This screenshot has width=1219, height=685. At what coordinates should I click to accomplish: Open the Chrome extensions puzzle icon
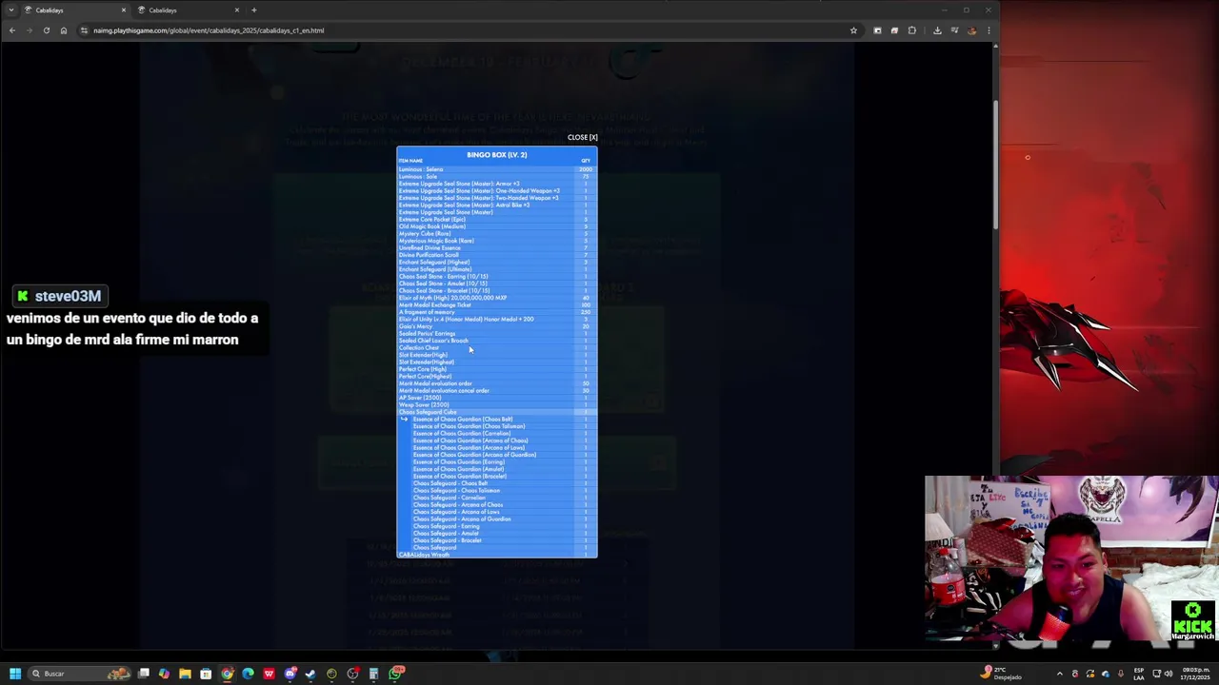click(x=911, y=30)
